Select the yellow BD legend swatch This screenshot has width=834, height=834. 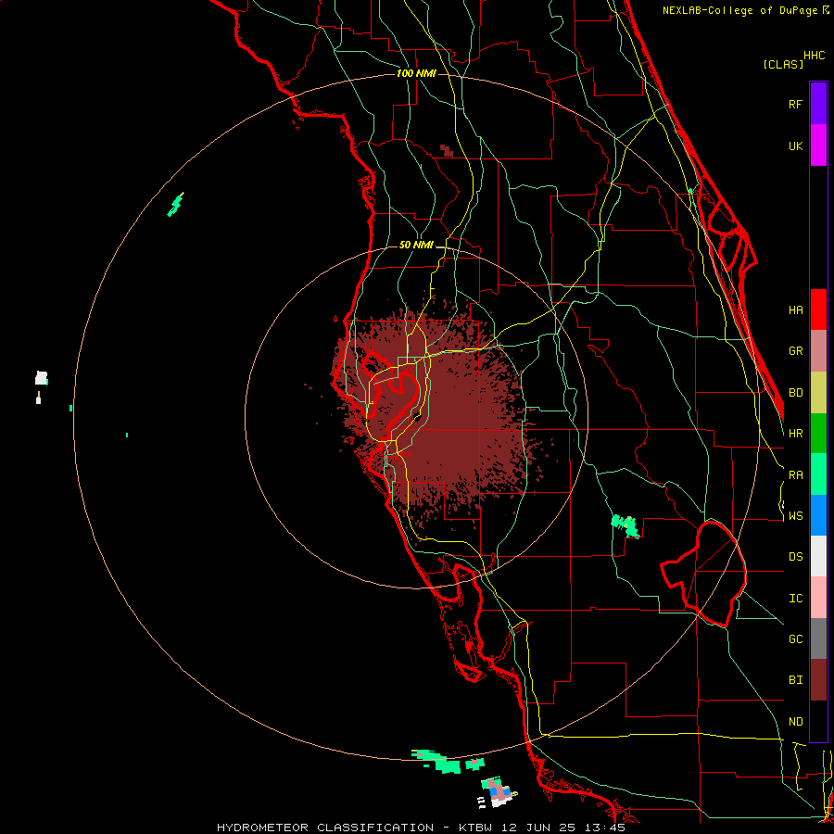coord(818,393)
